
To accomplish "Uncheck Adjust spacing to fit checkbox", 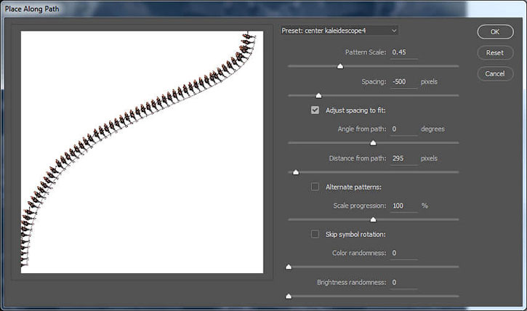I will click(x=315, y=110).
